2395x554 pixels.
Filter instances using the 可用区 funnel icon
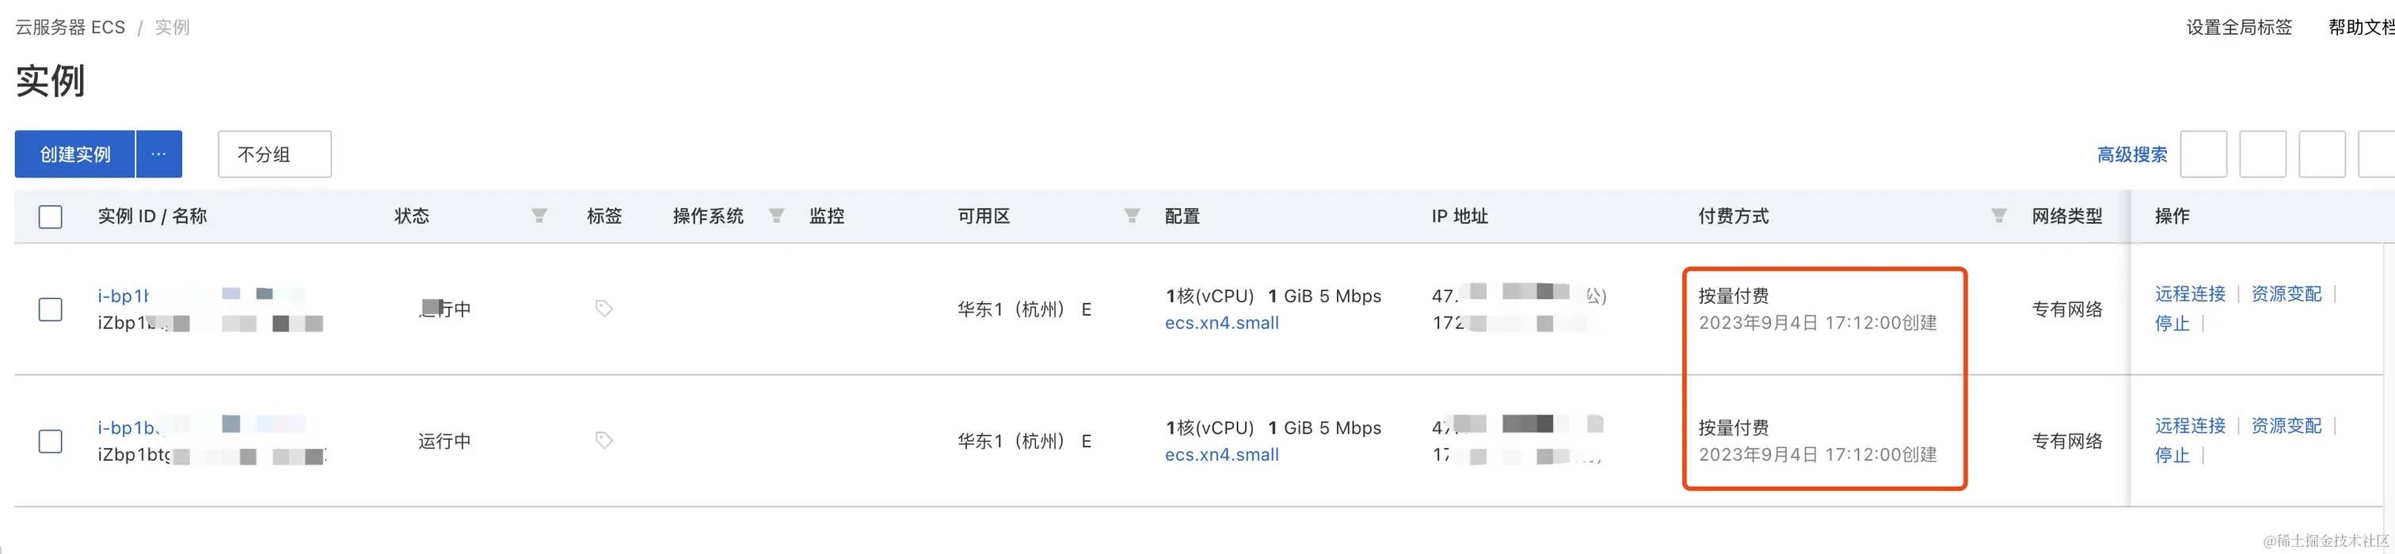[1132, 214]
